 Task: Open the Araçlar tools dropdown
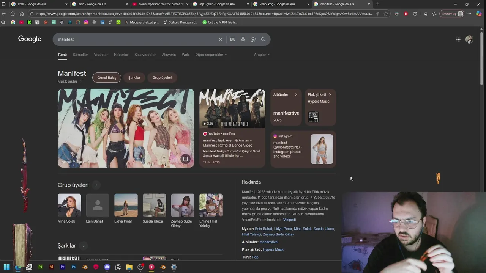[x=262, y=55]
